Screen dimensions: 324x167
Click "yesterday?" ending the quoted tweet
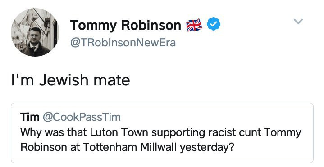pos(207,148)
